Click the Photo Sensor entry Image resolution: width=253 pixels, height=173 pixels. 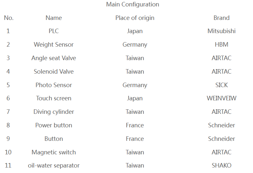pyautogui.click(x=54, y=85)
